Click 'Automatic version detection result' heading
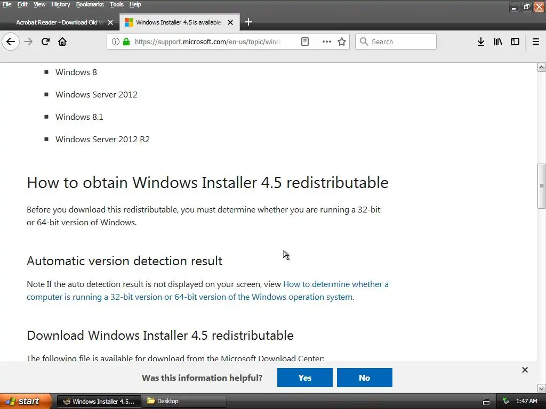The image size is (546, 409). 124,261
